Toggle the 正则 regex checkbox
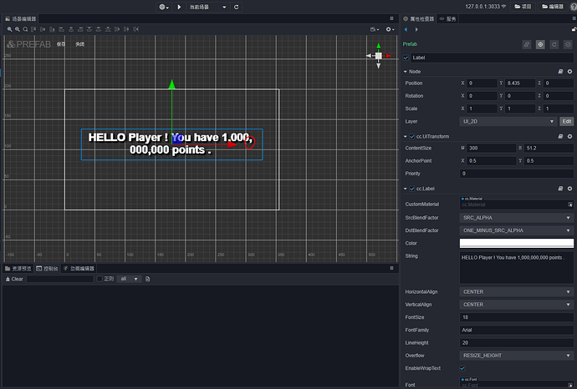Image resolution: width=577 pixels, height=389 pixels. (100, 279)
